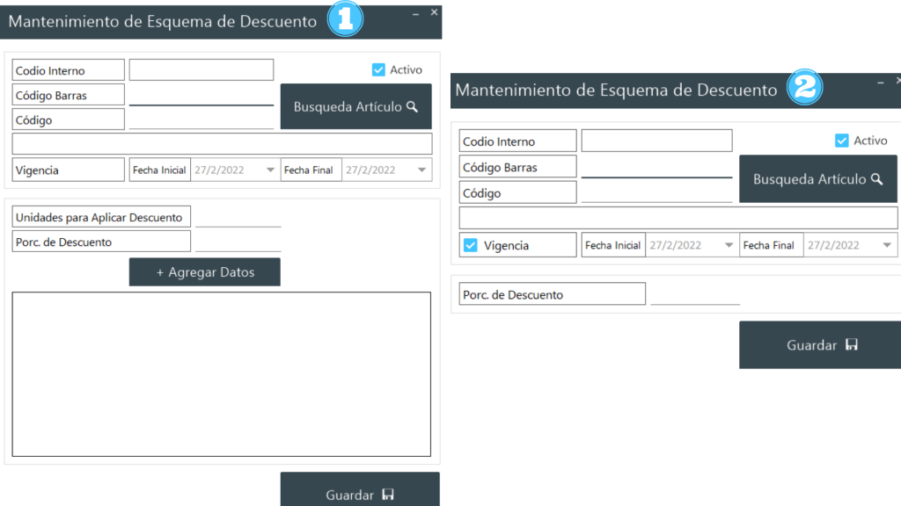Uncheck the Activo checkbox in window 1
This screenshot has width=901, height=506.
[x=379, y=70]
